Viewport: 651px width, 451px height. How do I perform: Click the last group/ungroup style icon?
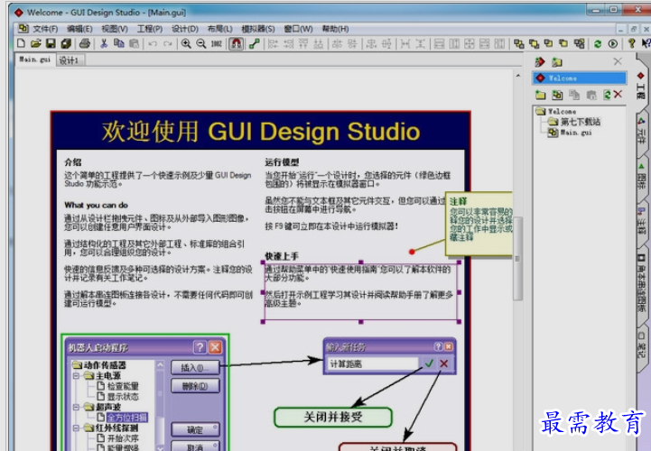579,43
